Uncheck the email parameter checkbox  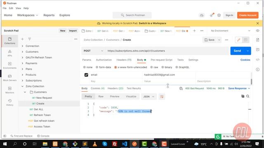coord(86,75)
